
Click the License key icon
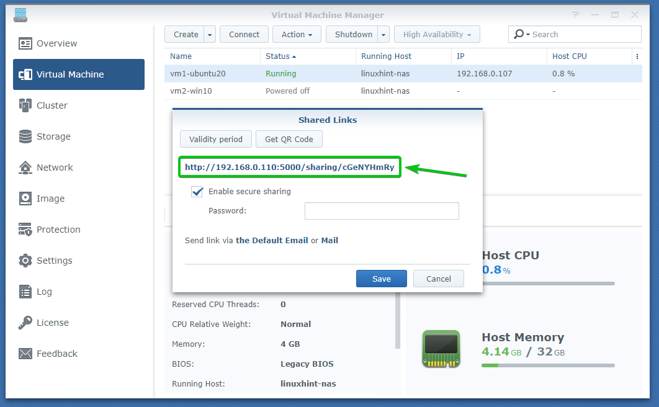tap(25, 323)
